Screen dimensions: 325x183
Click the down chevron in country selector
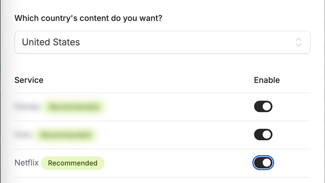tap(299, 45)
